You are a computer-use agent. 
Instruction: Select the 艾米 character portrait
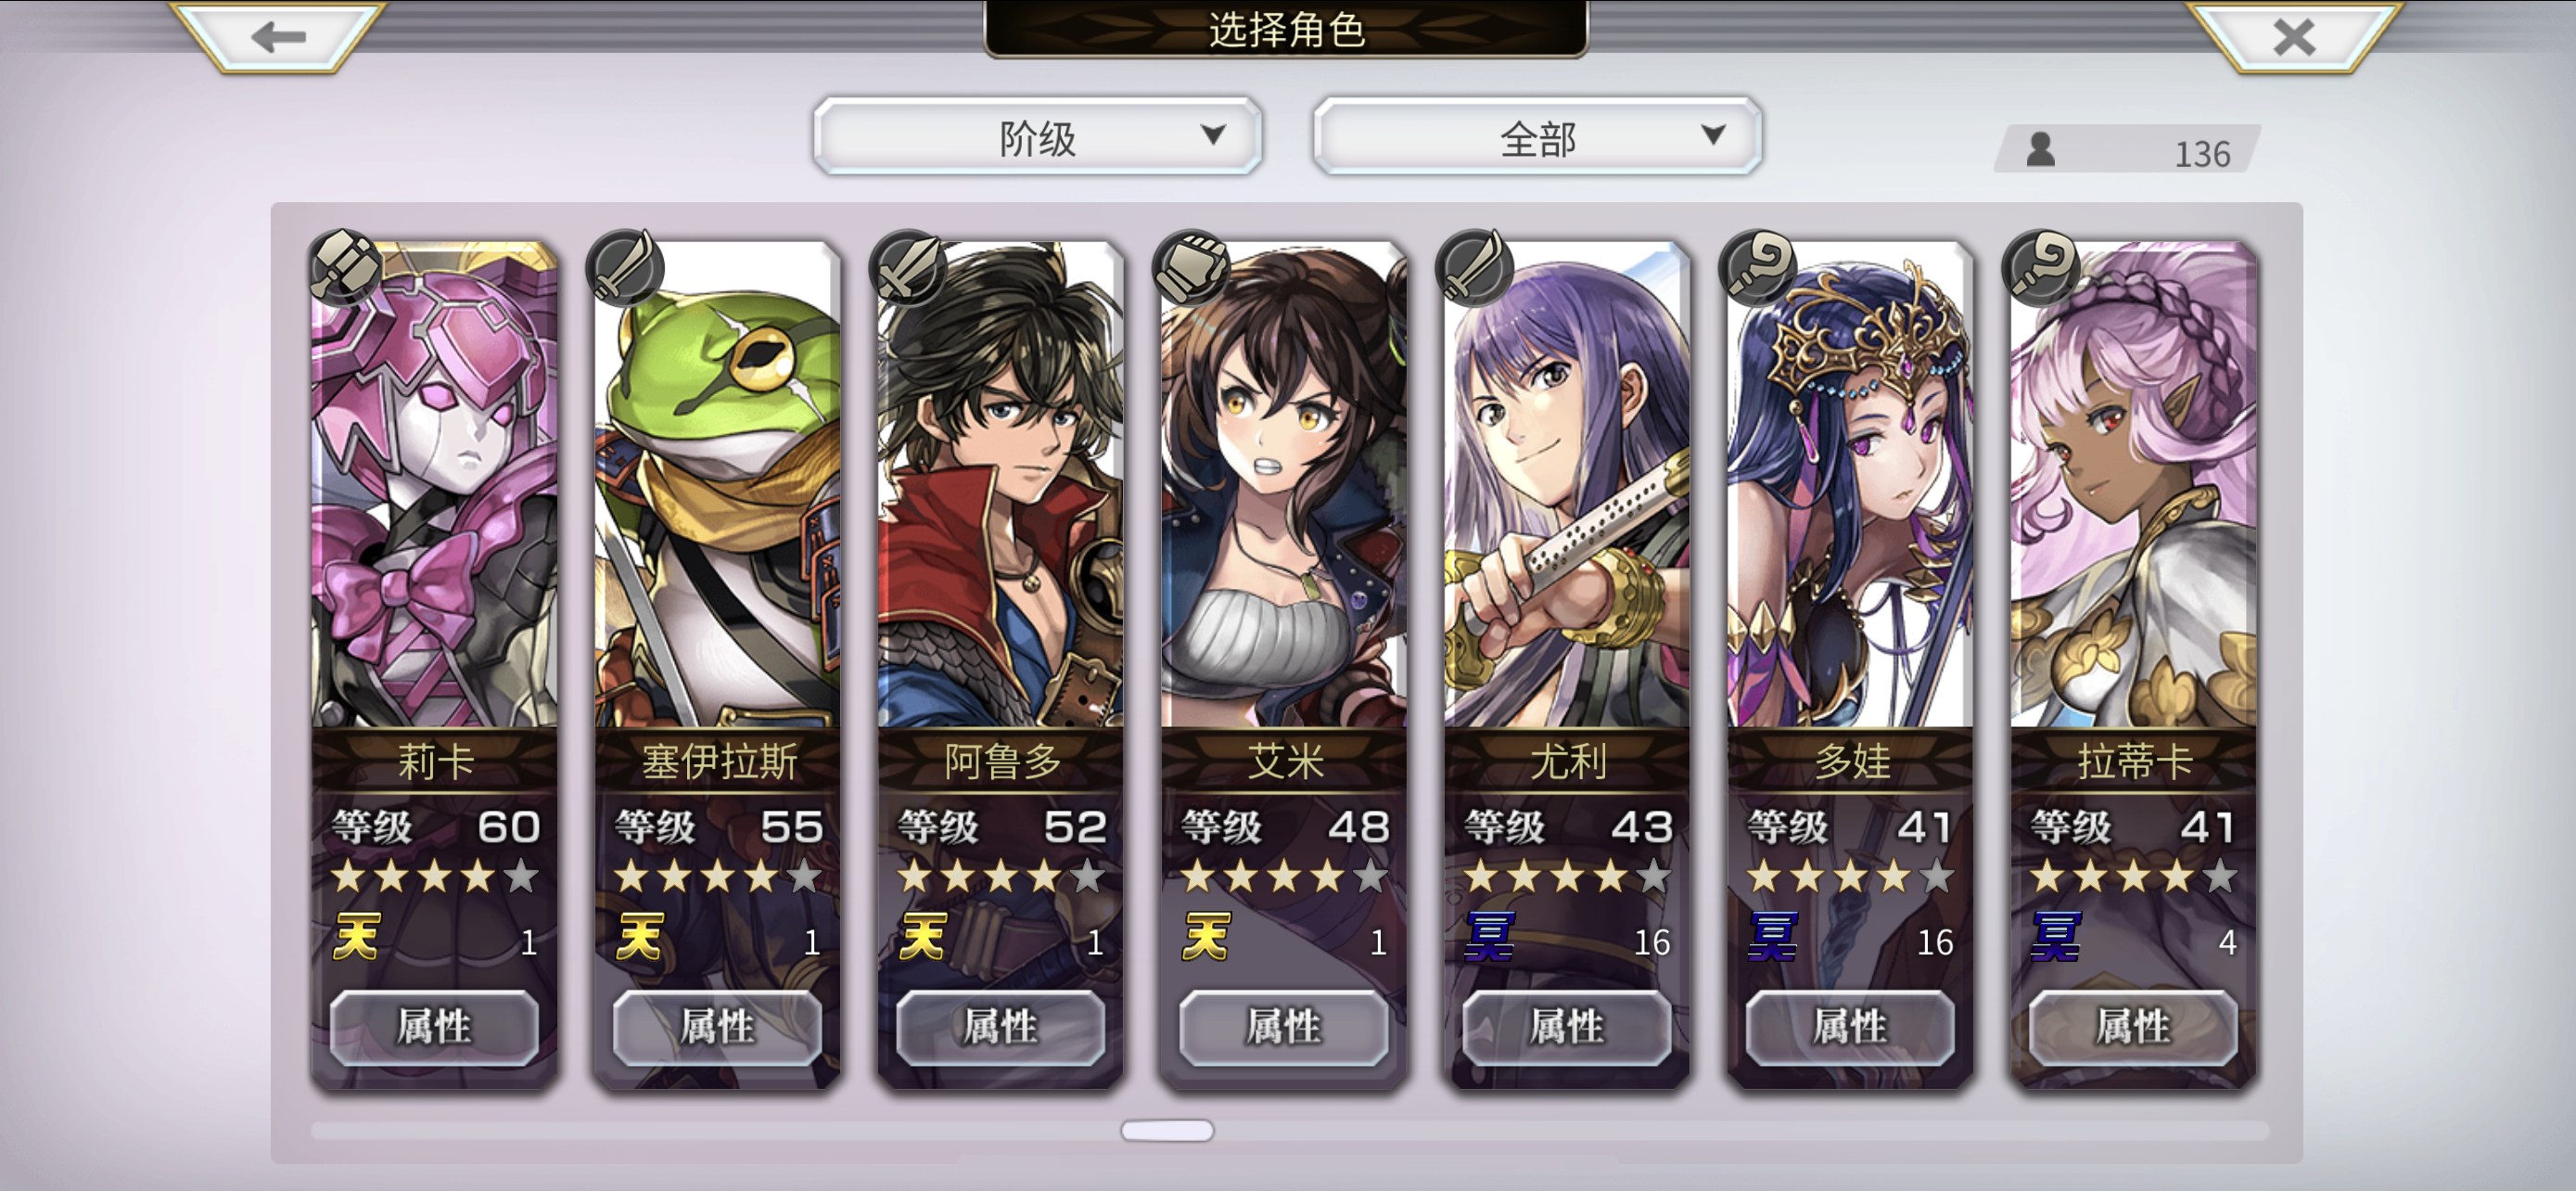tap(1283, 485)
